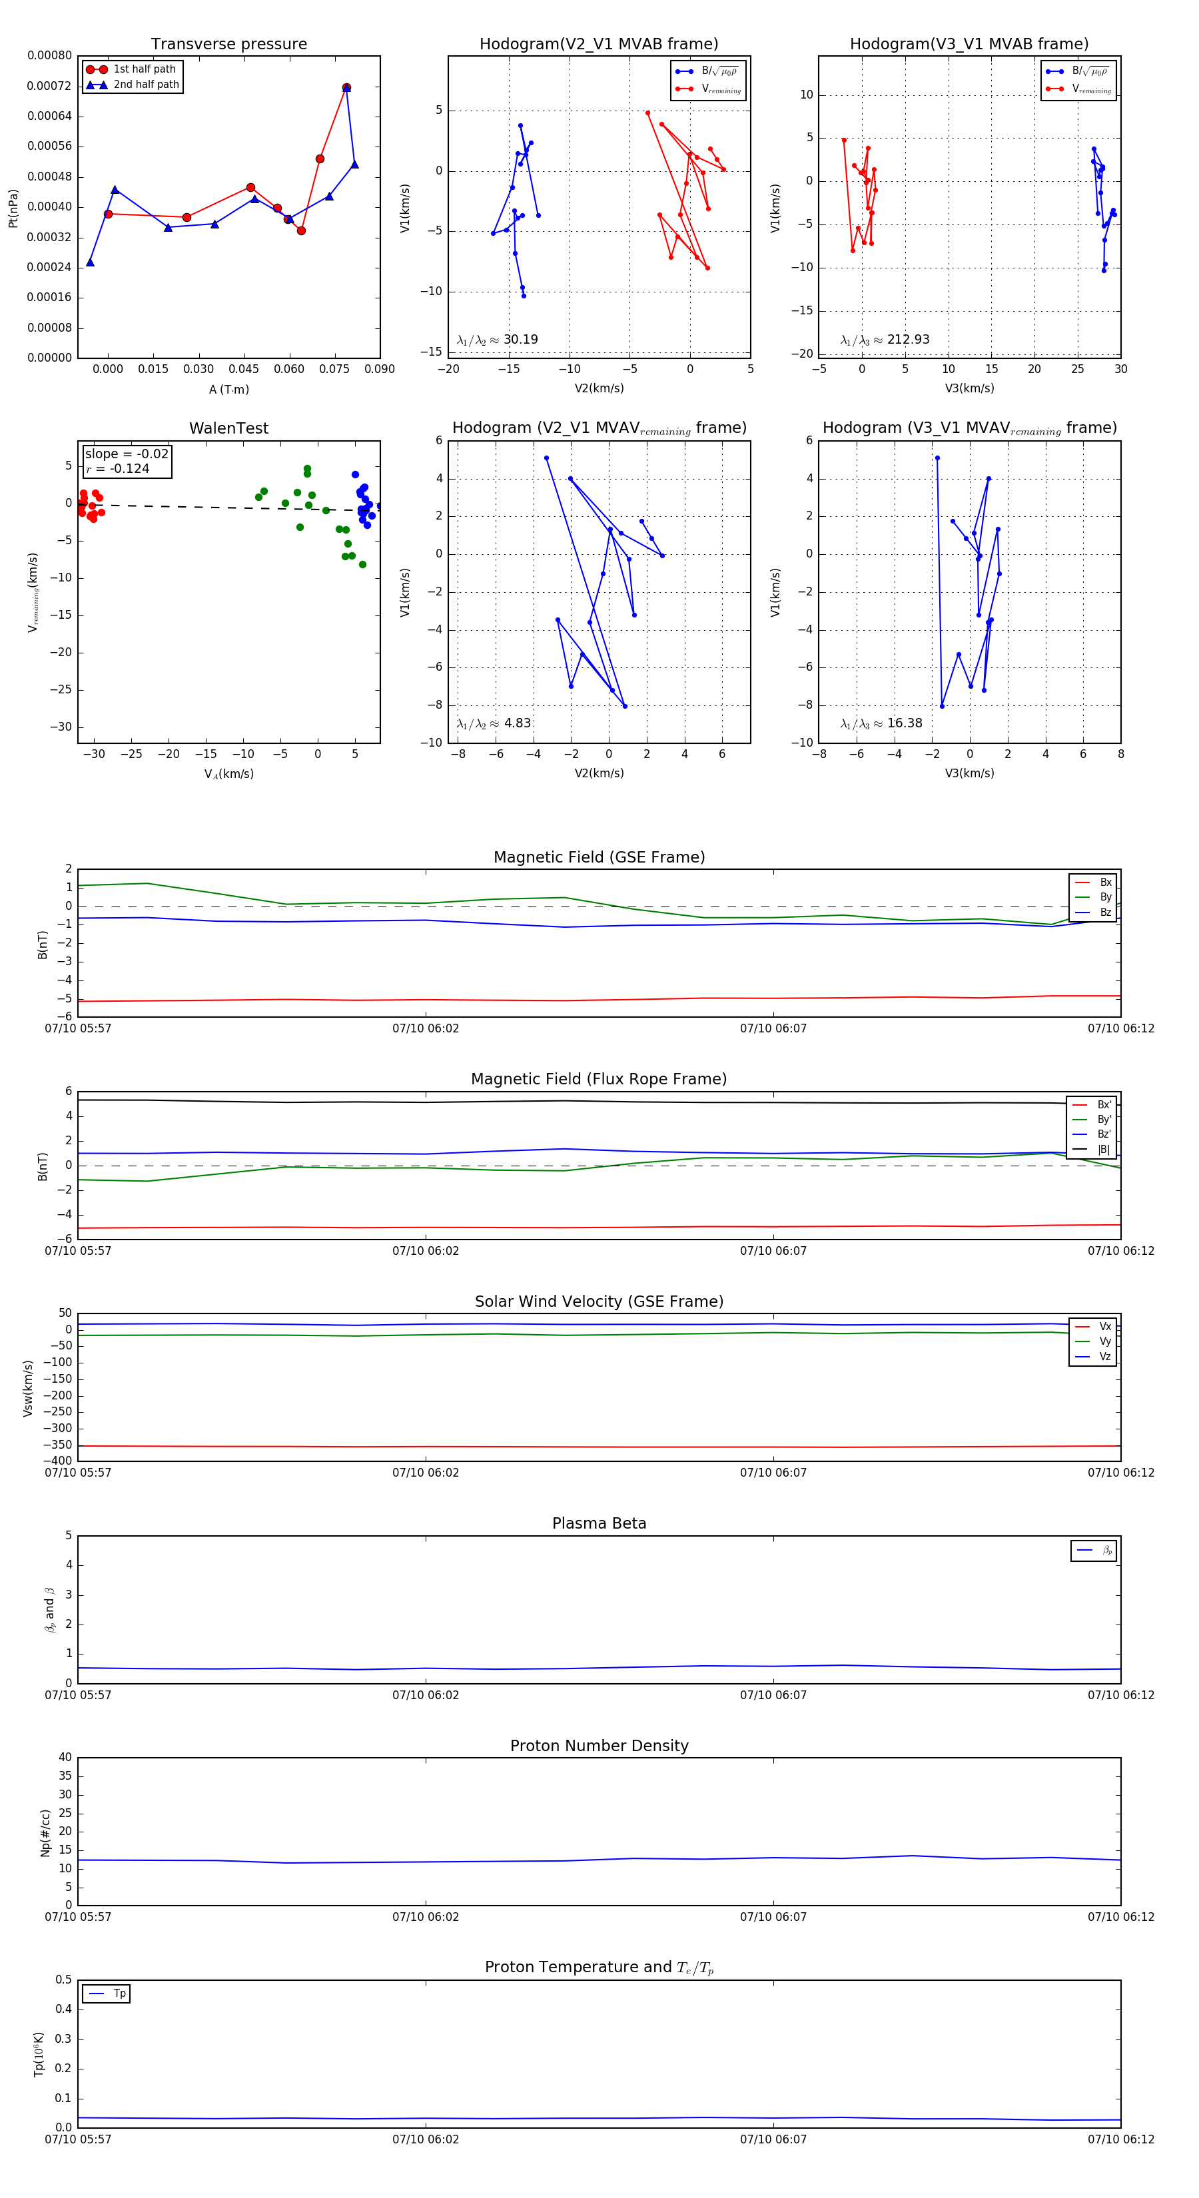Click the "Vsw(km/s)" y-axis label
This screenshot has width=1199, height=2198.
pos(28,1388)
